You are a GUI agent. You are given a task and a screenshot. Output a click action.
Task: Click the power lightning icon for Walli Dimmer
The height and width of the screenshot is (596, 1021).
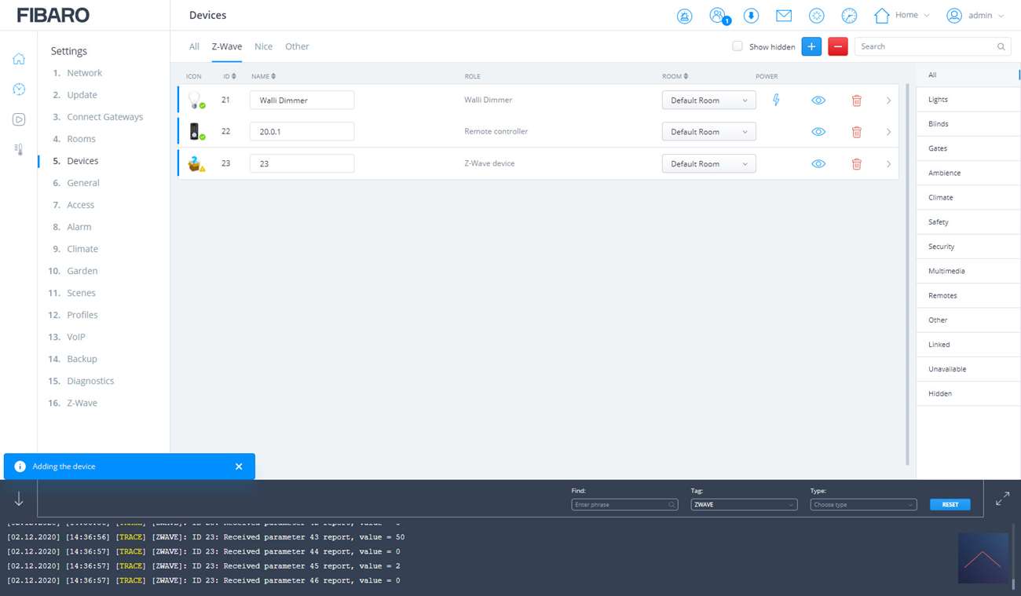click(776, 100)
